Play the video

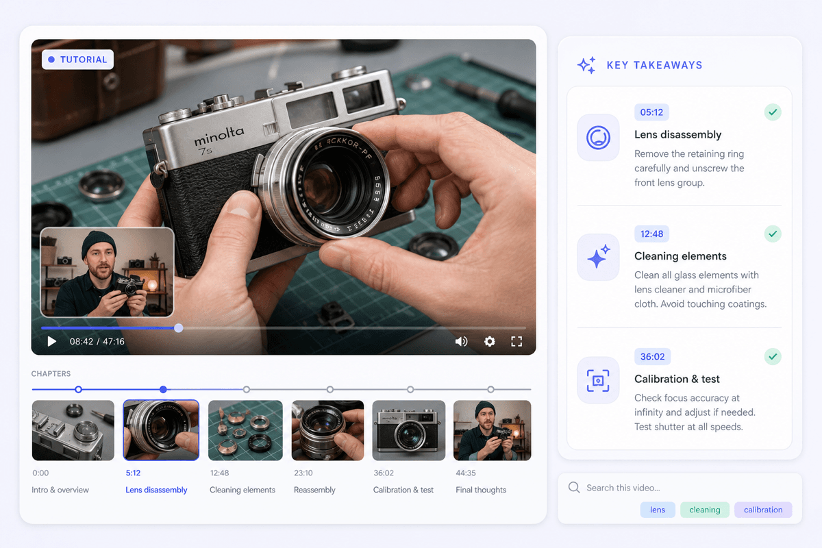51,341
